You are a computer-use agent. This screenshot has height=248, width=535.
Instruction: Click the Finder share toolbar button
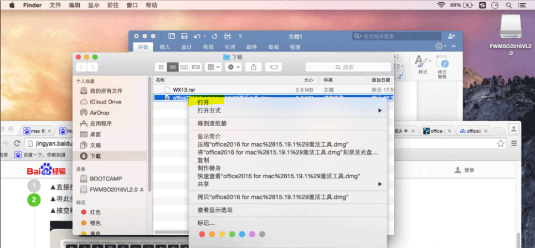(x=254, y=67)
